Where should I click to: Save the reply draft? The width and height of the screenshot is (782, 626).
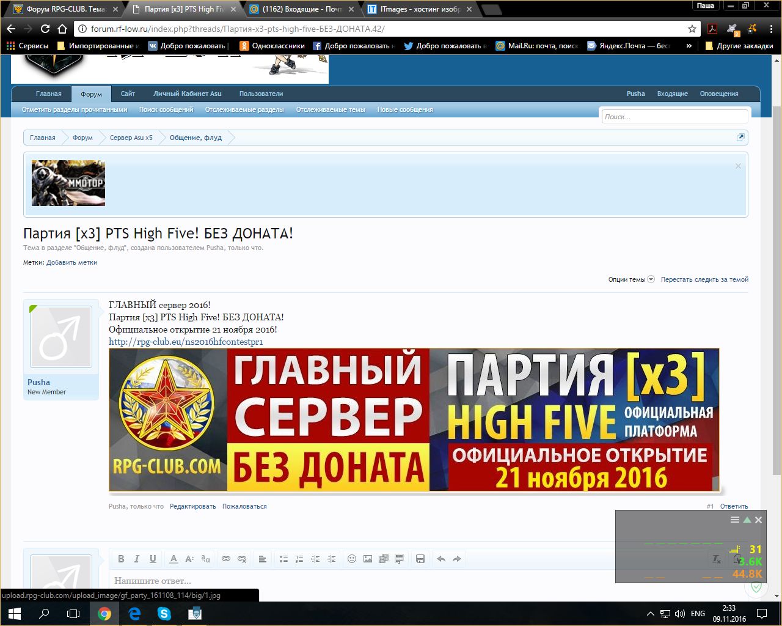point(420,559)
